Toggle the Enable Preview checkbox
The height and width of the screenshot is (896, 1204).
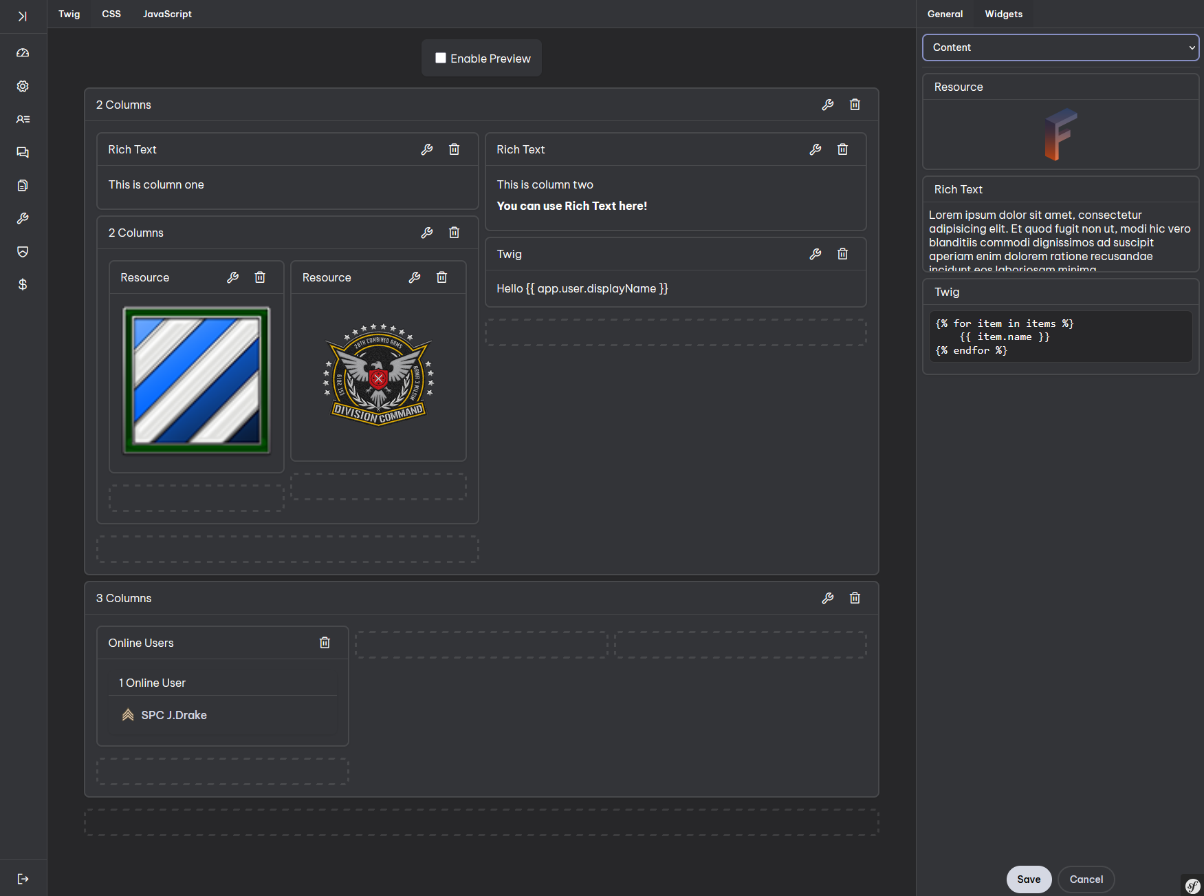click(441, 58)
